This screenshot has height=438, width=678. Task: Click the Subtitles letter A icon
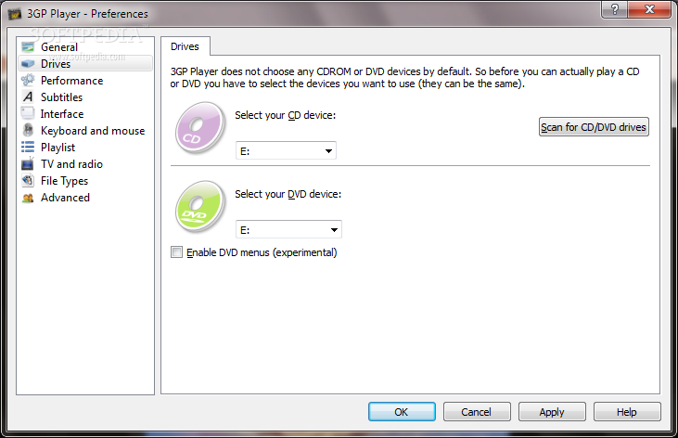[28, 97]
